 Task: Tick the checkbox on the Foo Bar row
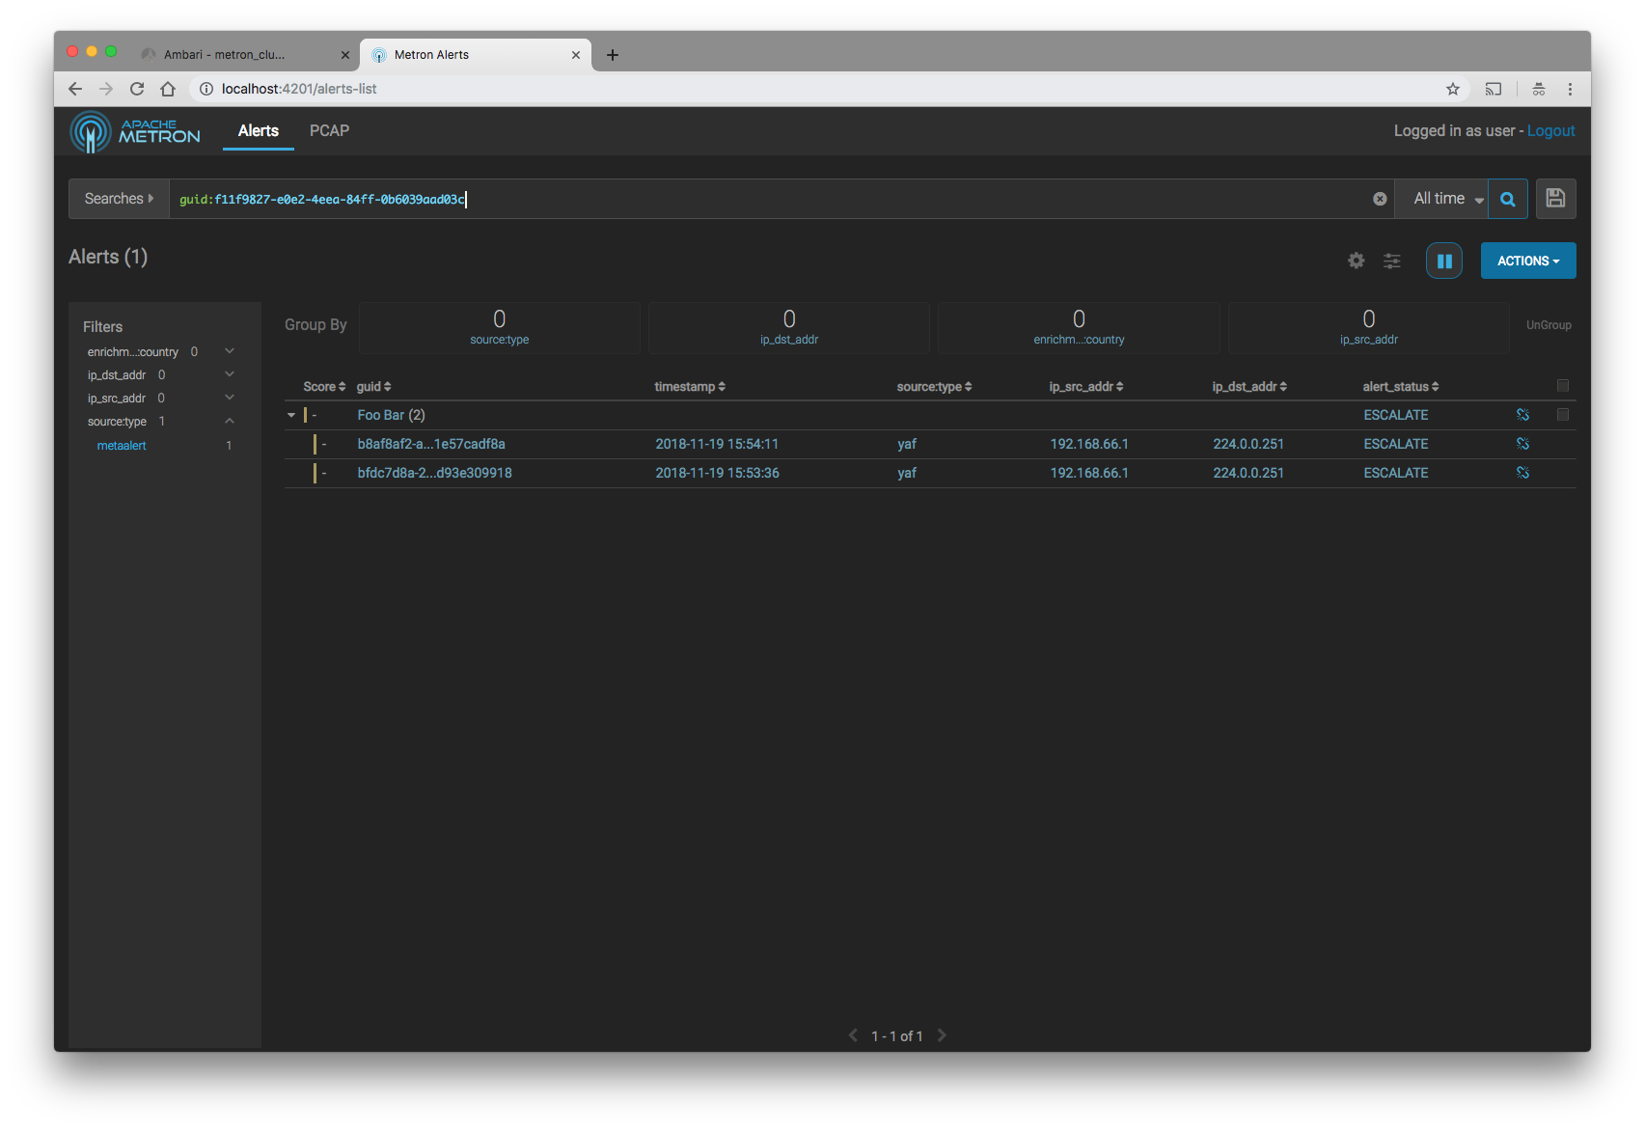pos(1563,415)
